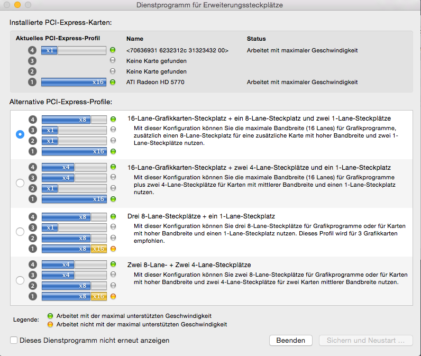
Task: Click the orange legend indicator for reduced speed
Action: (50, 324)
